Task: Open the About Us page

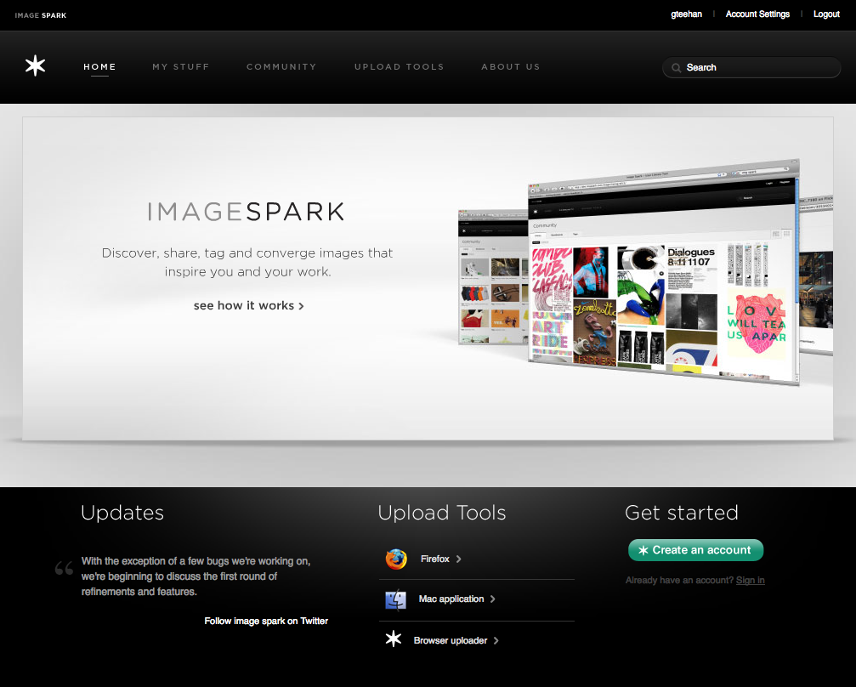Action: tap(510, 67)
